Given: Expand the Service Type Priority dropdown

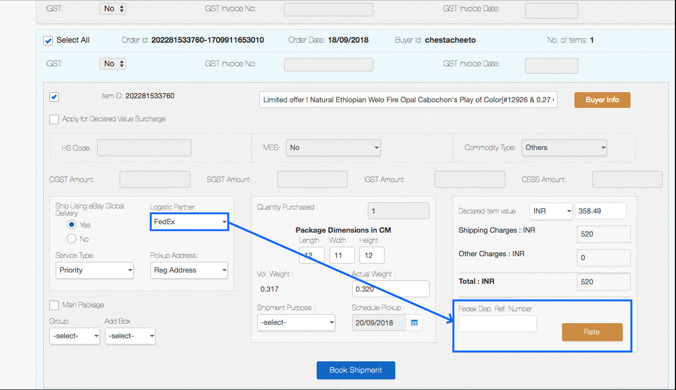Looking at the screenshot, I should (94, 270).
